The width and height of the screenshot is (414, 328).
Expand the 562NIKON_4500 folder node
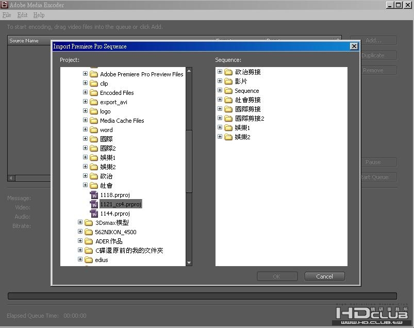click(80, 232)
